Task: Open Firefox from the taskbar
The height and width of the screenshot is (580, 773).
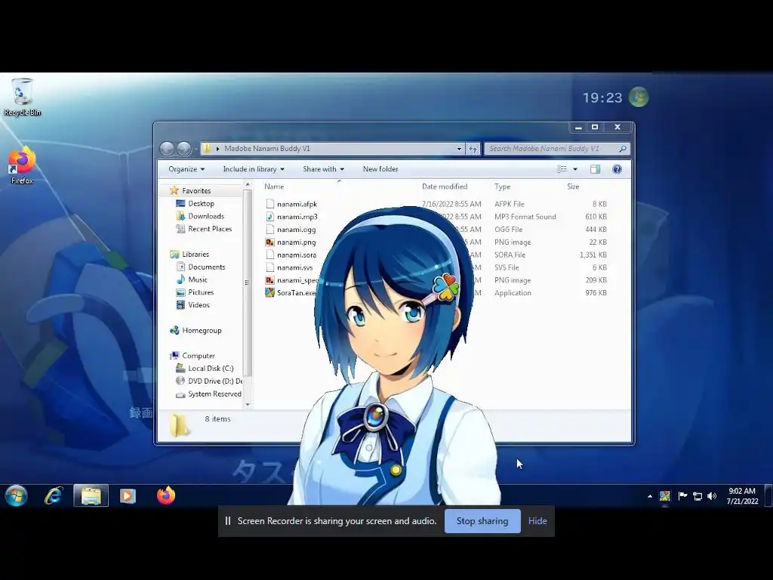Action: (166, 495)
